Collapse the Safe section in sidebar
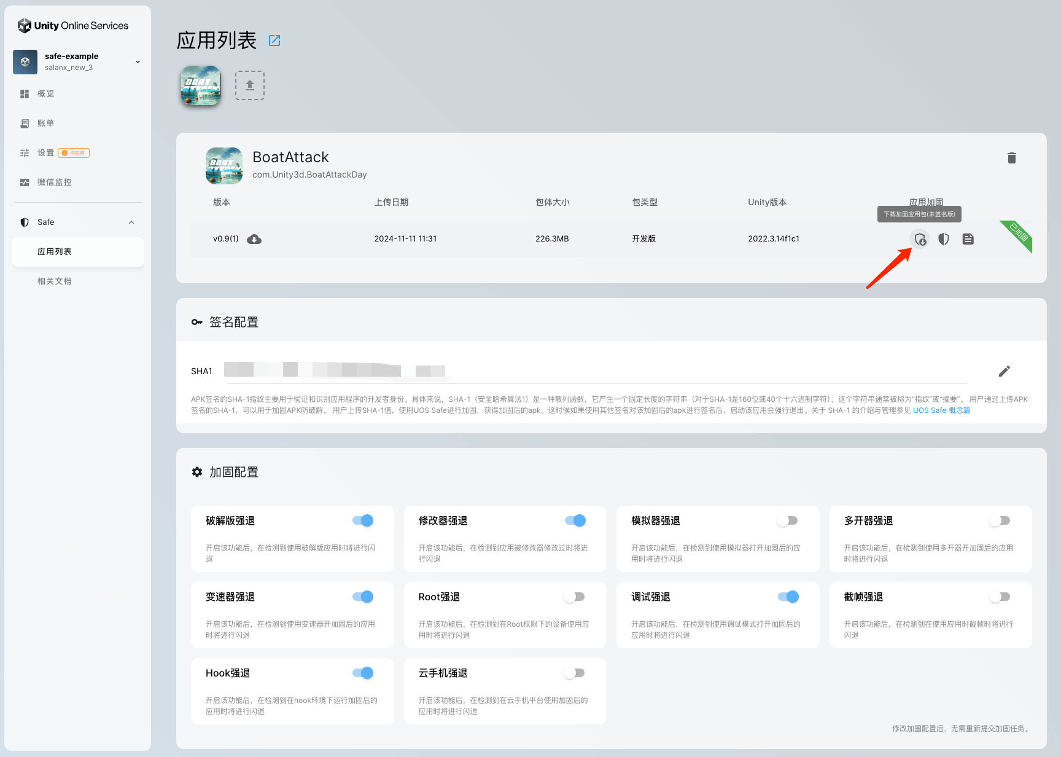1061x757 pixels. (x=131, y=222)
